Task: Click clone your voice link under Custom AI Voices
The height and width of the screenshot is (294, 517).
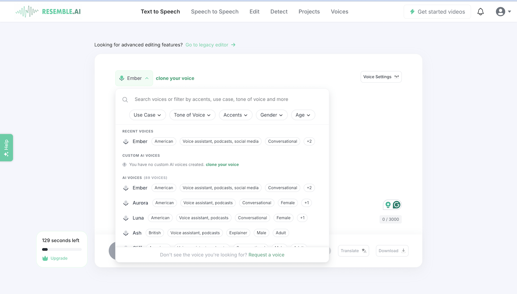Action: click(x=222, y=165)
